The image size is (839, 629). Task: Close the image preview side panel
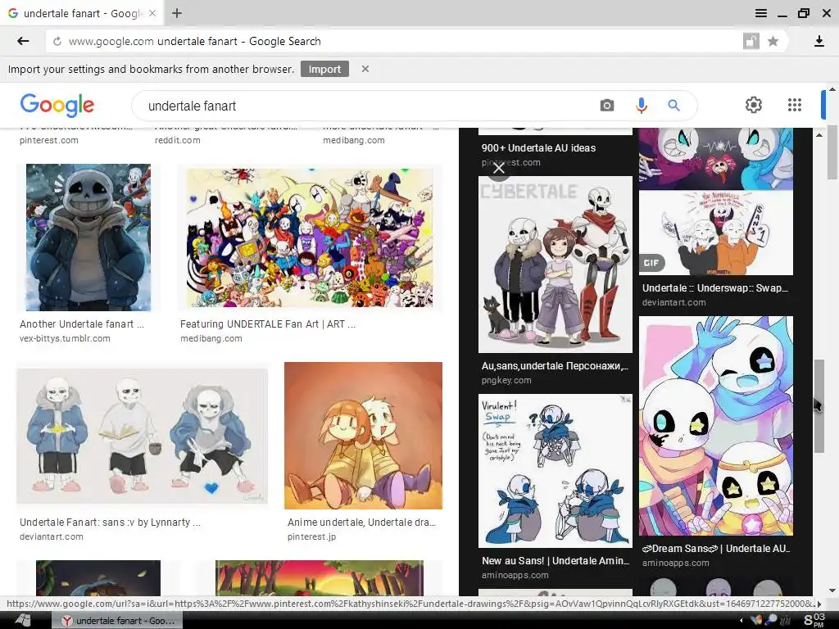(499, 169)
